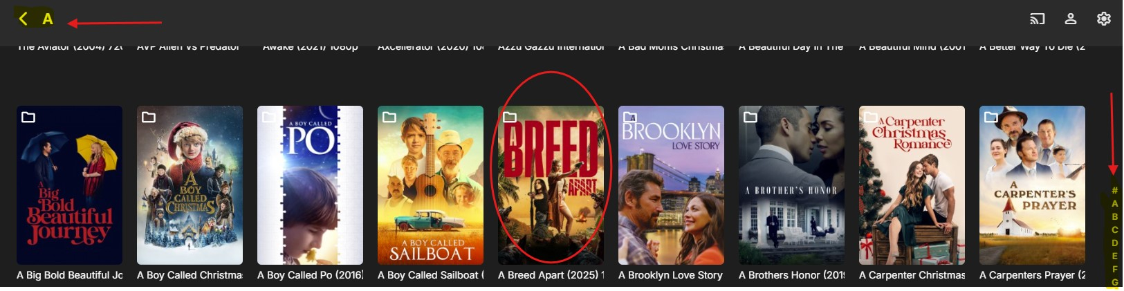The image size is (1124, 291).
Task: Open the settings gear icon
Action: tap(1104, 19)
